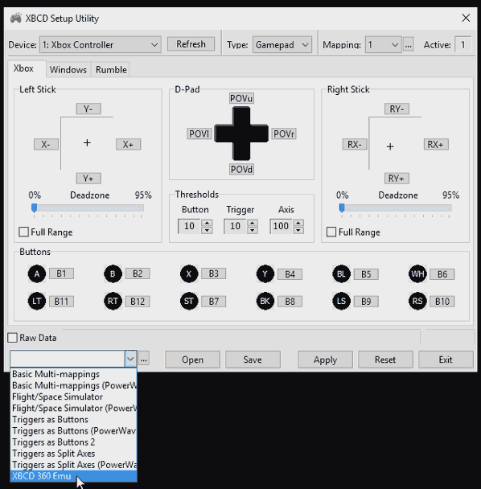Click the BL black button icon
The width and height of the screenshot is (481, 489).
pos(341,273)
